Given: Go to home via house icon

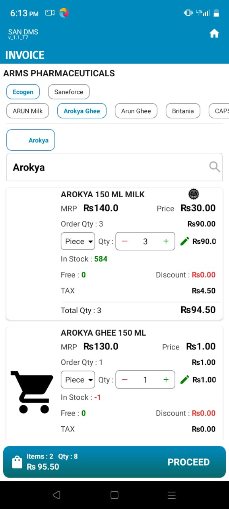Looking at the screenshot, I should coord(214,34).
